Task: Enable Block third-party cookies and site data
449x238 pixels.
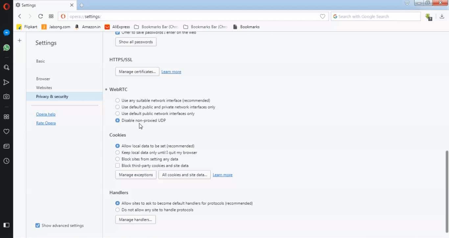Action: (118, 166)
